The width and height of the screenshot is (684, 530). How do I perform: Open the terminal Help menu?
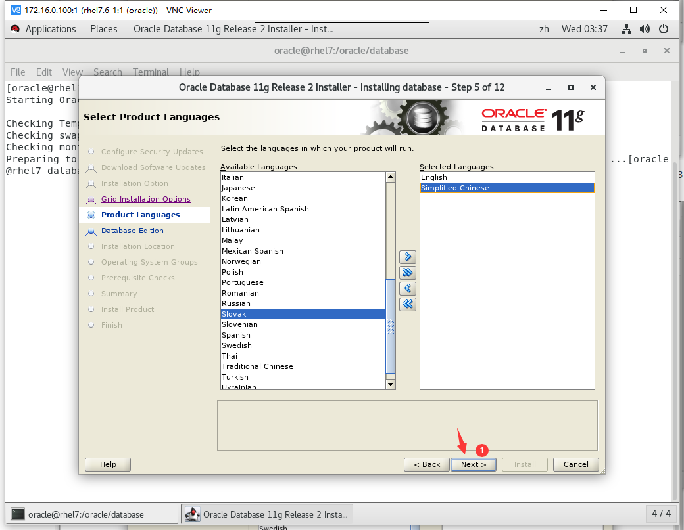tap(189, 72)
